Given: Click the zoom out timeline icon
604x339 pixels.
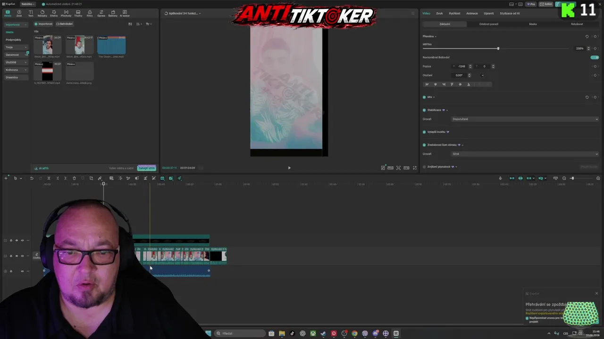Looking at the screenshot, I should point(564,178).
